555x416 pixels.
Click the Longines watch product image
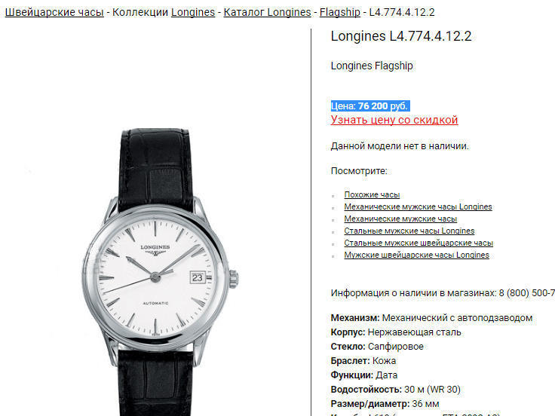159,271
